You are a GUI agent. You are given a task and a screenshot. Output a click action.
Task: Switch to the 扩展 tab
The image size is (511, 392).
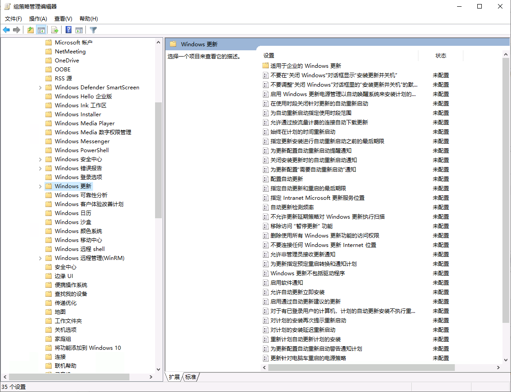click(174, 377)
